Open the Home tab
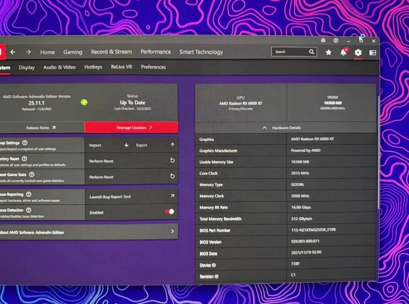Screen dimensions: 409x304 [x=47, y=52]
